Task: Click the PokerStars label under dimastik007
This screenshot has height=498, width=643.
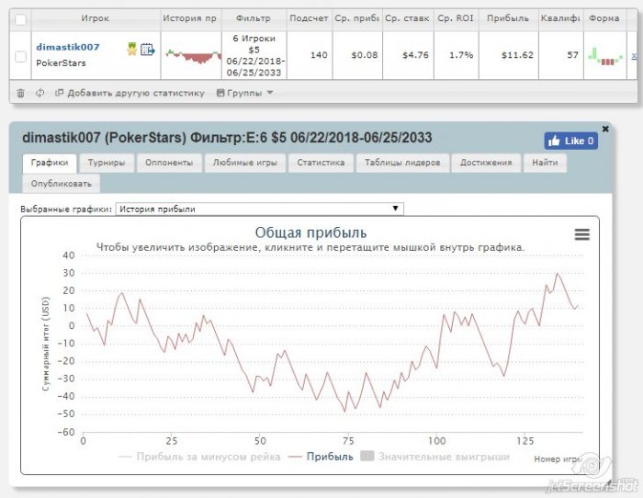Action: point(62,63)
